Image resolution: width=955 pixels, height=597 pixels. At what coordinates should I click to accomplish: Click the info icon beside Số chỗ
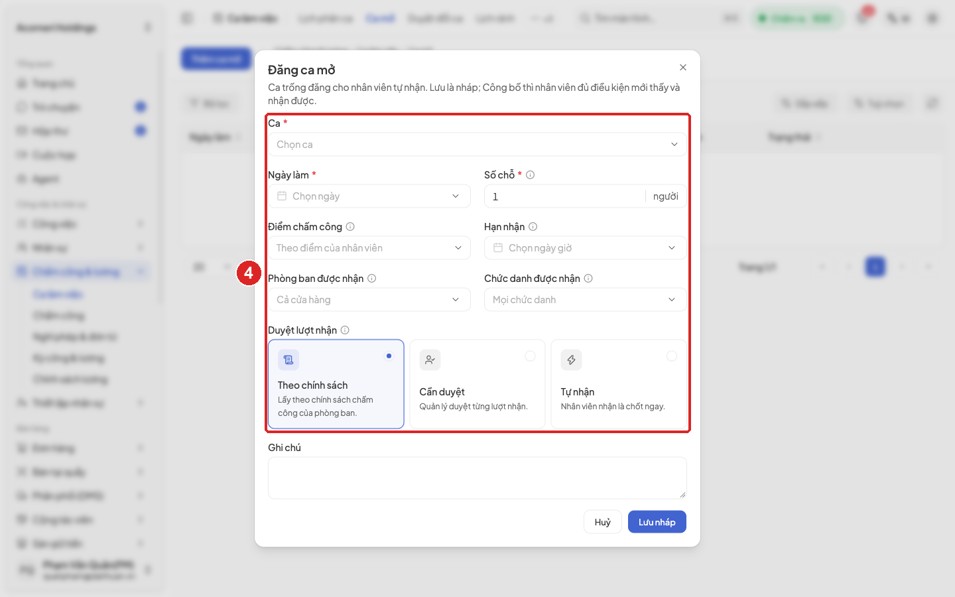pos(531,175)
